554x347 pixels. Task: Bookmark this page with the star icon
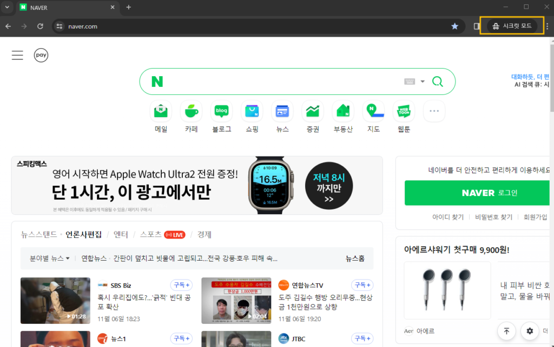(x=454, y=26)
